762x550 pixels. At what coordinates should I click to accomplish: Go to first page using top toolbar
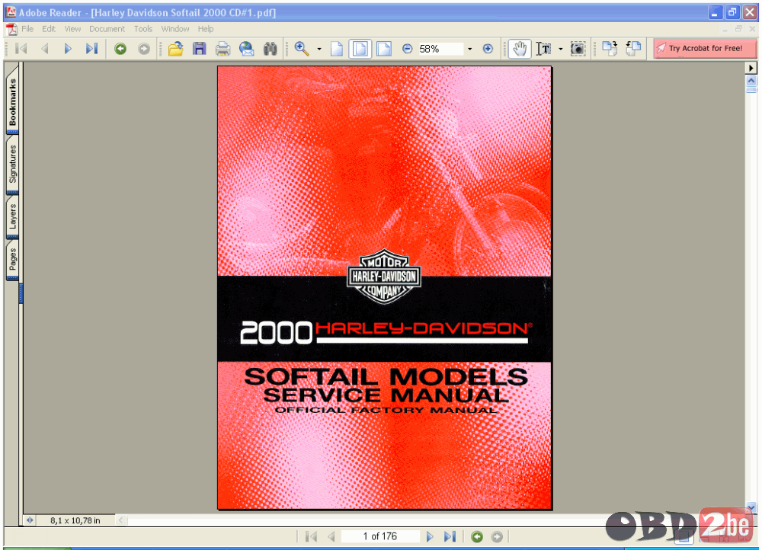coord(21,49)
